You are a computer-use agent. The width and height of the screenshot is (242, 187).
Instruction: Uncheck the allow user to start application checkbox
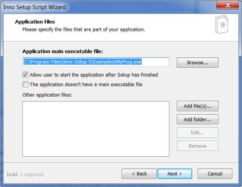[25, 75]
